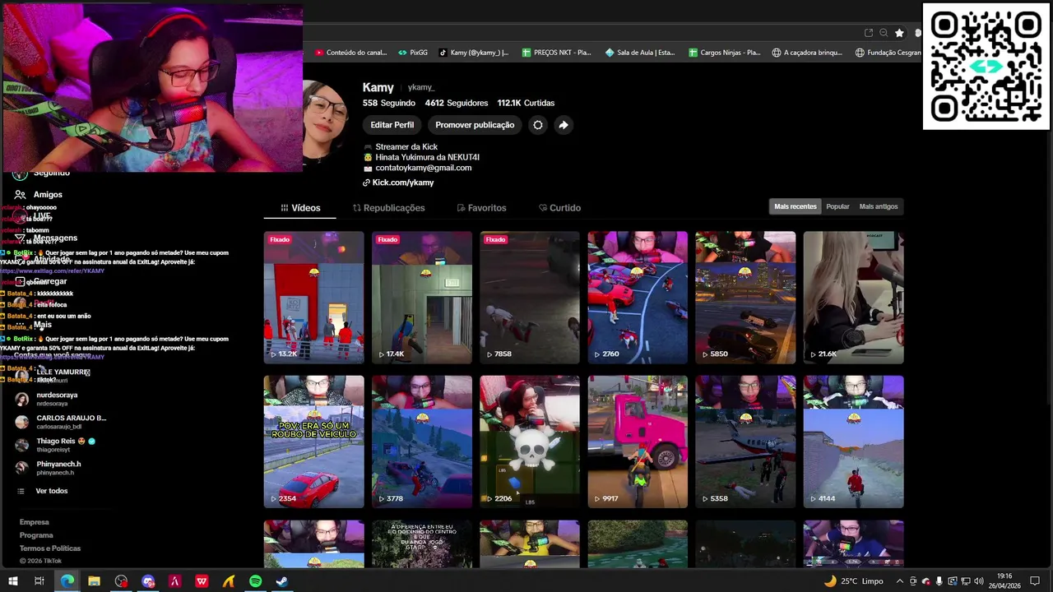1053x592 pixels.
Task: Open the pink truck video with 9917 views
Action: (x=638, y=442)
